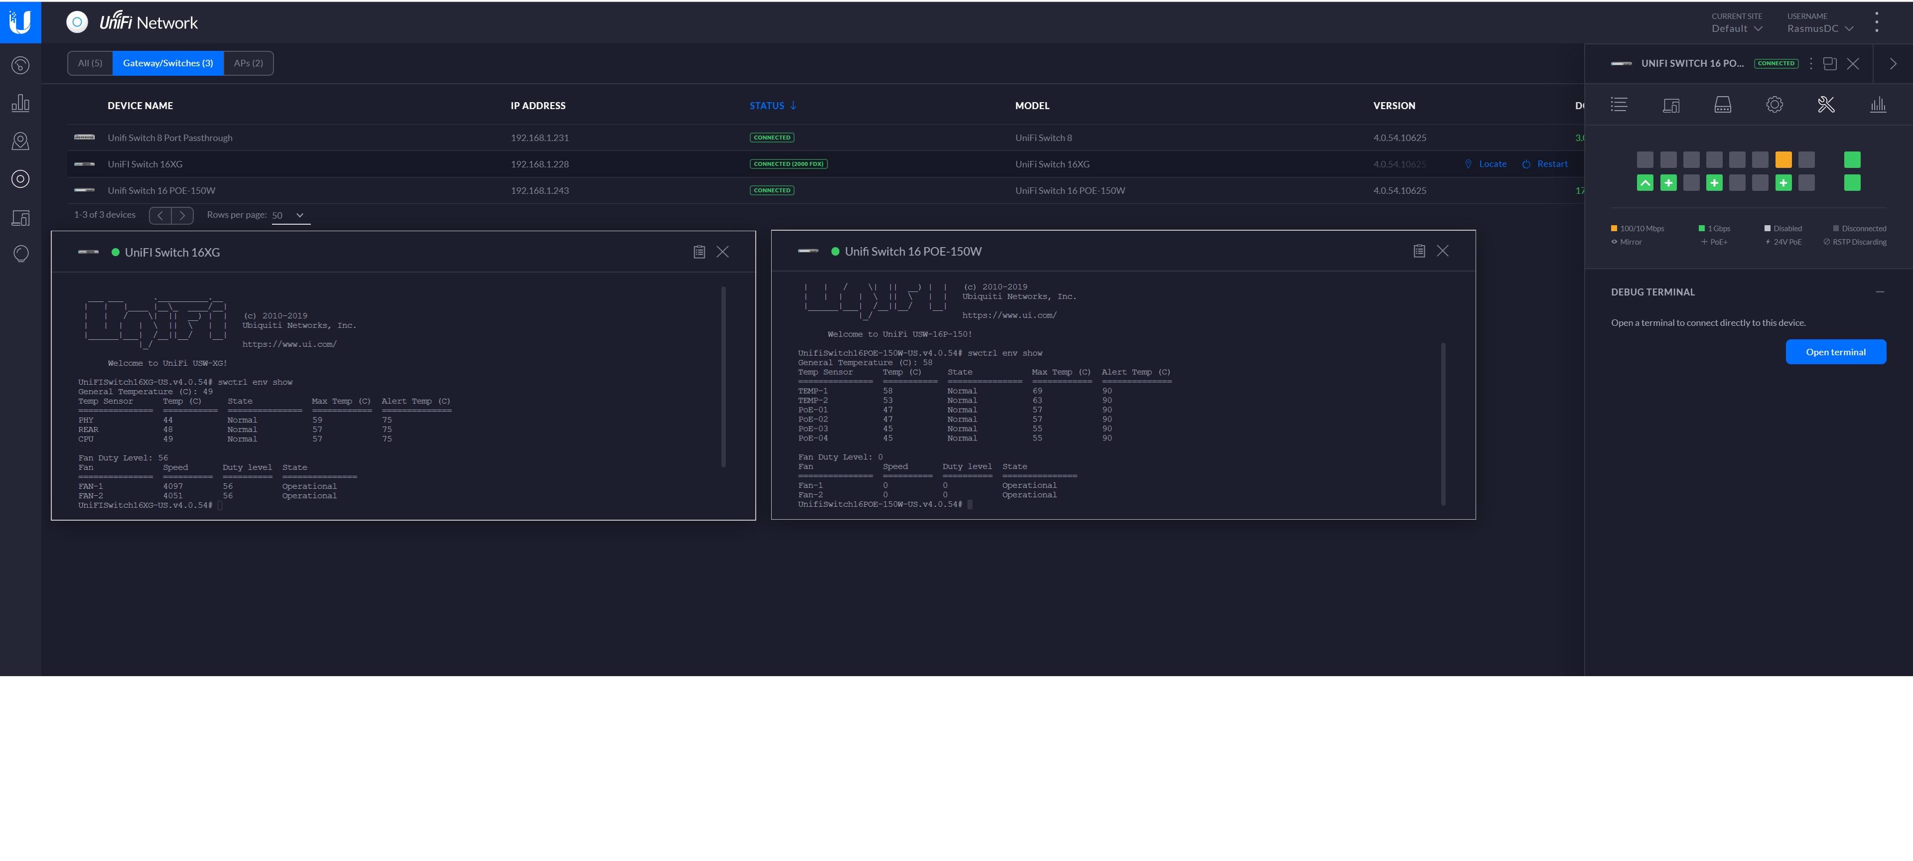Click the command prompt in 16 POE-150W terminal

click(885, 504)
